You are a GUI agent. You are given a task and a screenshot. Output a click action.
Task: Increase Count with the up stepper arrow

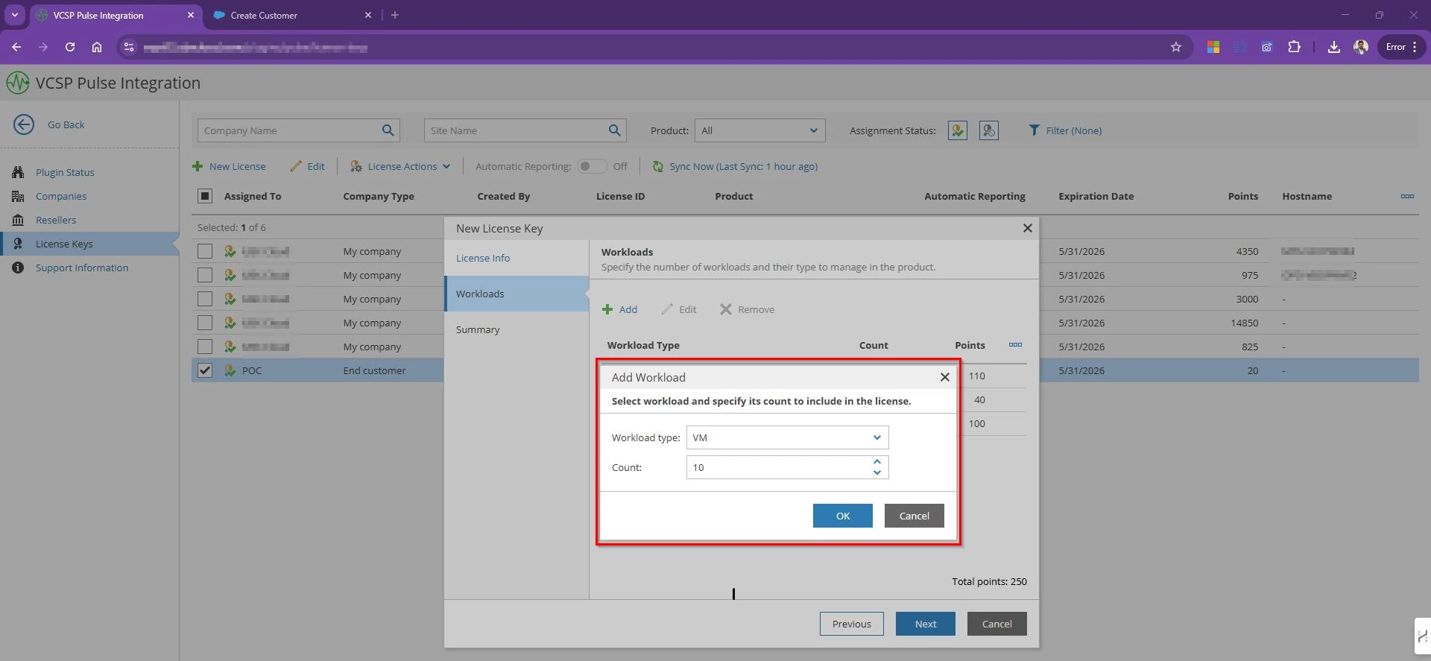point(876,462)
